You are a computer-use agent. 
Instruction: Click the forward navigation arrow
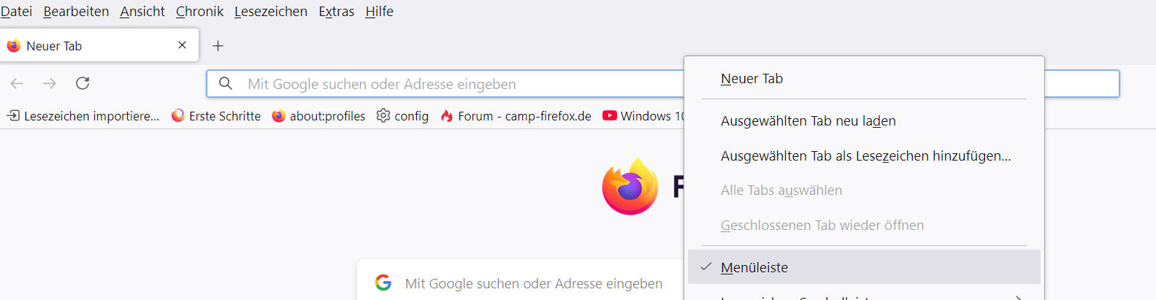50,84
